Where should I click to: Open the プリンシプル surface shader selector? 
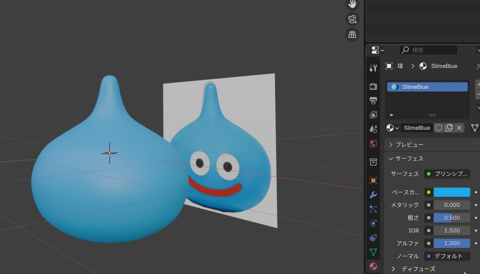pos(447,174)
